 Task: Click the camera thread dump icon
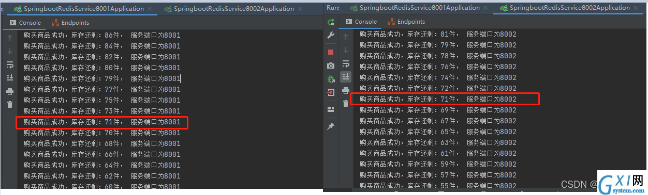(331, 66)
